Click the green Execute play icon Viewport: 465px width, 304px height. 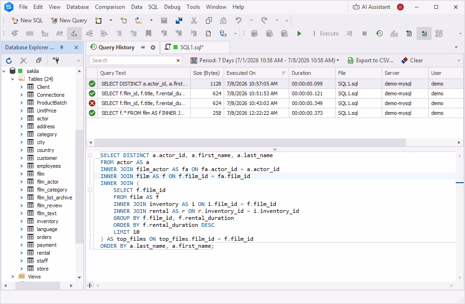click(x=299, y=33)
